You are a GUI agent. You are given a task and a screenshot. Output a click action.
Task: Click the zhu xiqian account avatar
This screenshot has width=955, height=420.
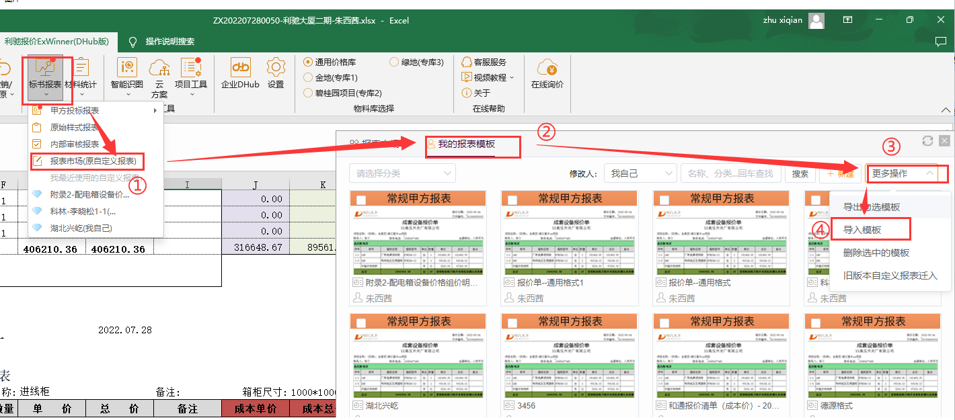coord(816,20)
